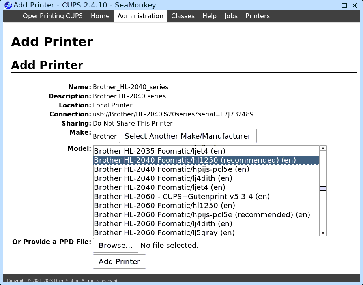
Task: Switch to the Jobs tab
Action: pyautogui.click(x=231, y=16)
